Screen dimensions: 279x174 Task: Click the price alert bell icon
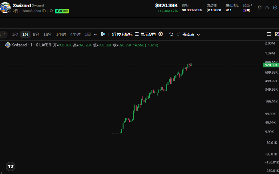click(x=260, y=8)
